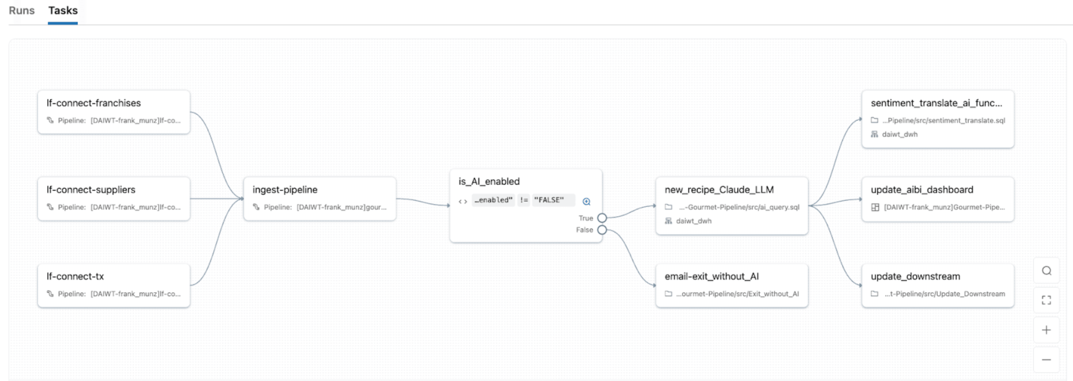
Task: Click the dashboard icon in update_aibi_dashboard
Action: (876, 207)
